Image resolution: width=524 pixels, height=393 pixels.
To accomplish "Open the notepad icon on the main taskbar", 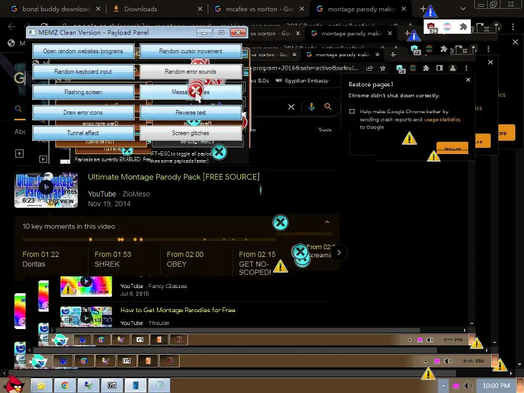I will (x=160, y=386).
